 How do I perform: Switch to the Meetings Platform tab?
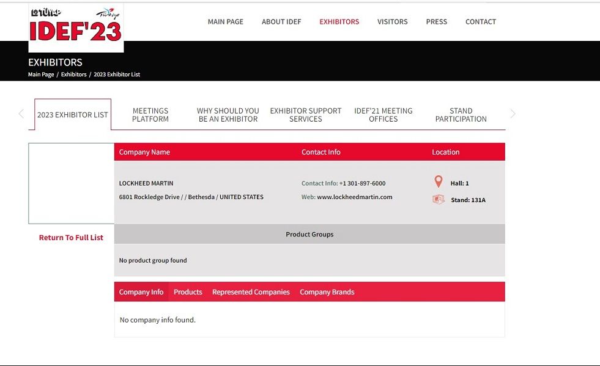click(x=150, y=115)
